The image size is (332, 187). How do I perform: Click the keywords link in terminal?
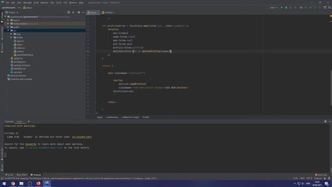(31, 144)
